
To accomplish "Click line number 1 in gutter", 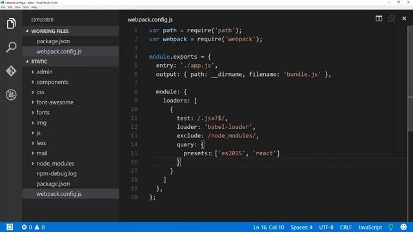I will 136,30.
